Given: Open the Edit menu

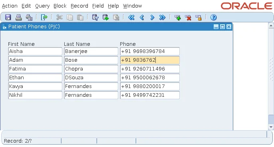Looking at the screenshot, I should coord(26,6).
